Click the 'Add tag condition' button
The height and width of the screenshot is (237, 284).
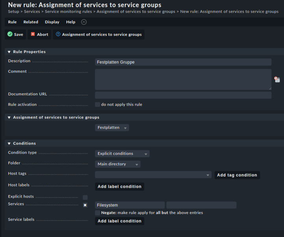(237, 175)
